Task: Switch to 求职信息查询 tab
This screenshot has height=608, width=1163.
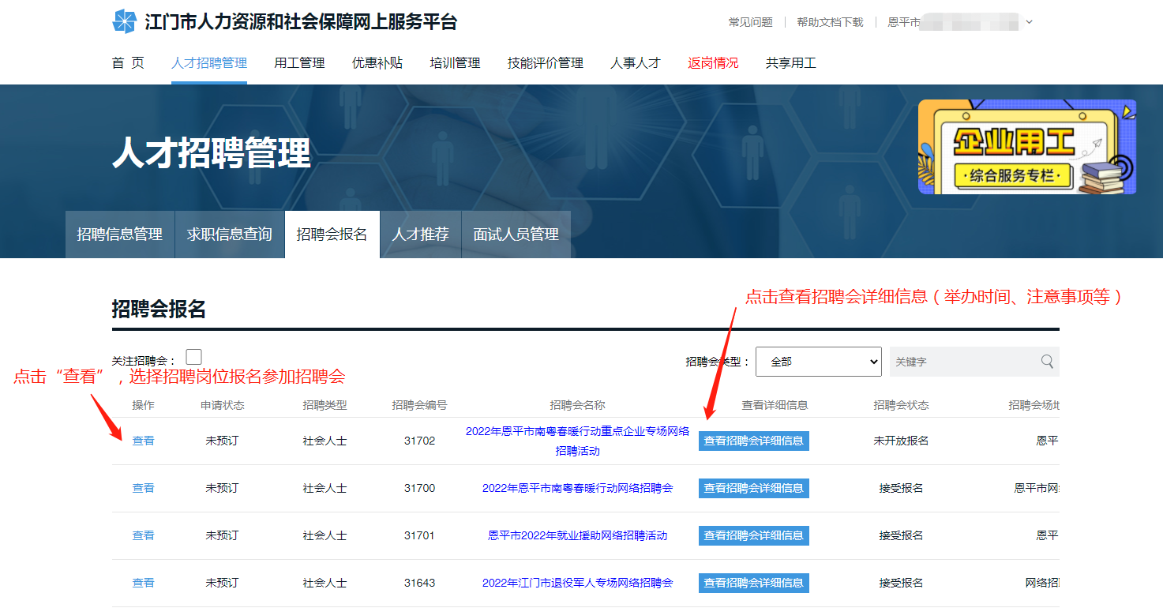Action: [229, 235]
